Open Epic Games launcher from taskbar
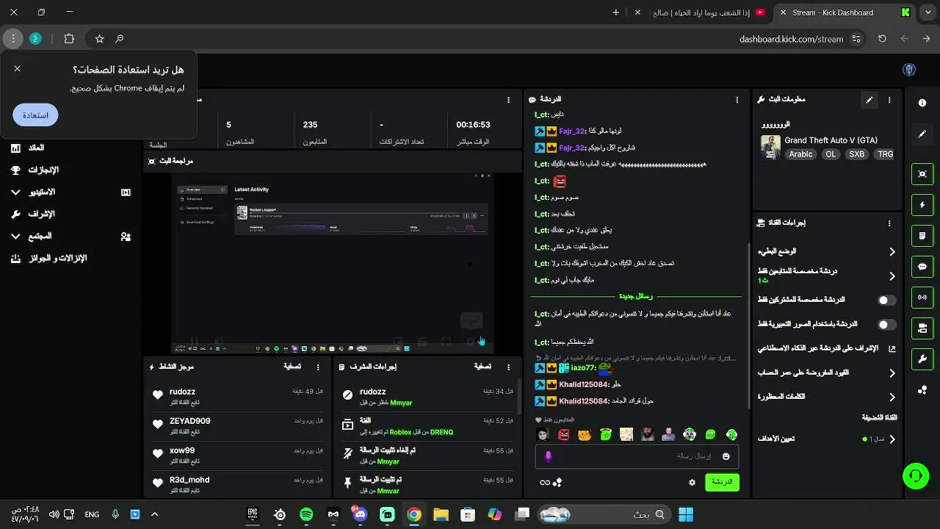The image size is (940, 529). click(253, 514)
